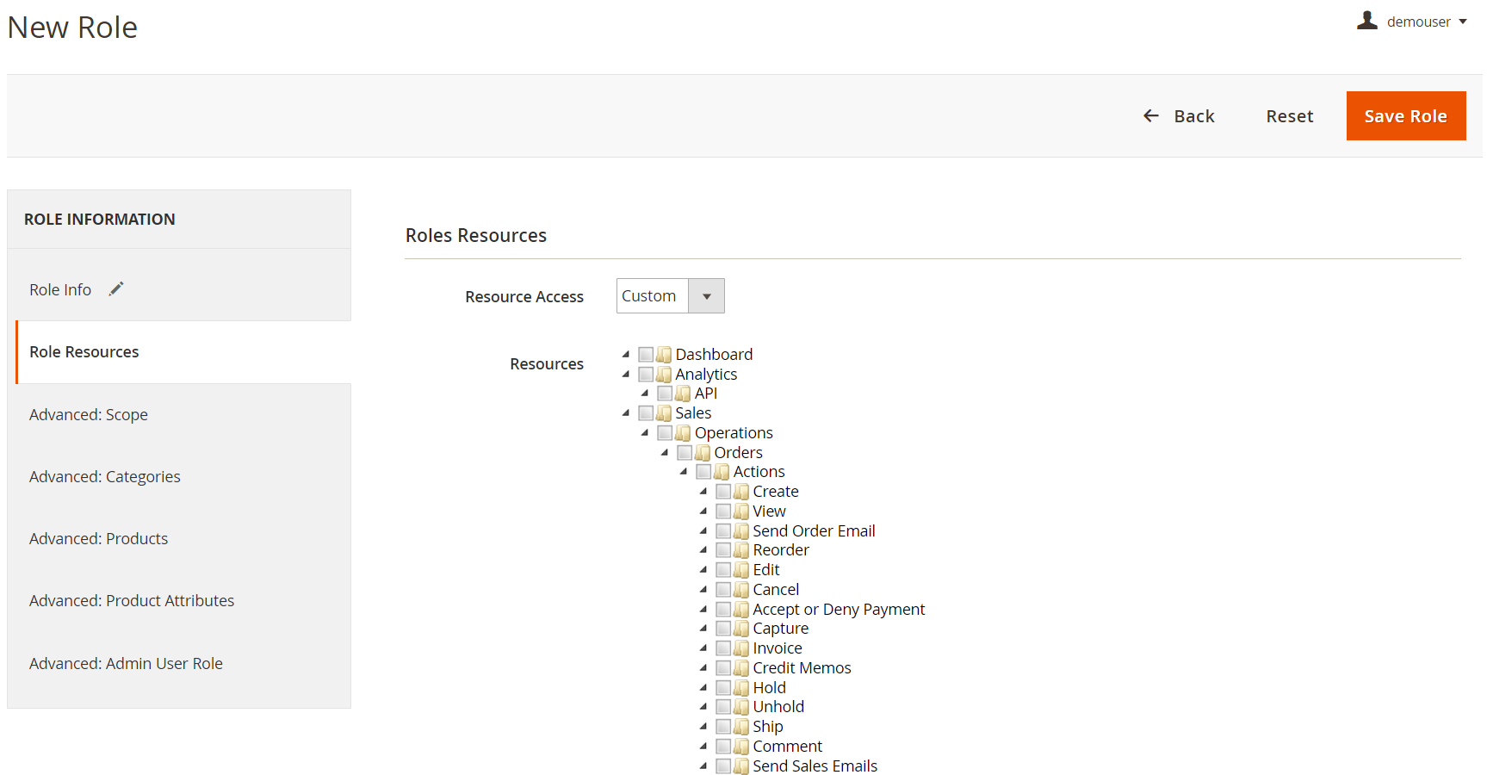Click the Hold tree item label
Image resolution: width=1487 pixels, height=775 pixels.
[x=769, y=688]
